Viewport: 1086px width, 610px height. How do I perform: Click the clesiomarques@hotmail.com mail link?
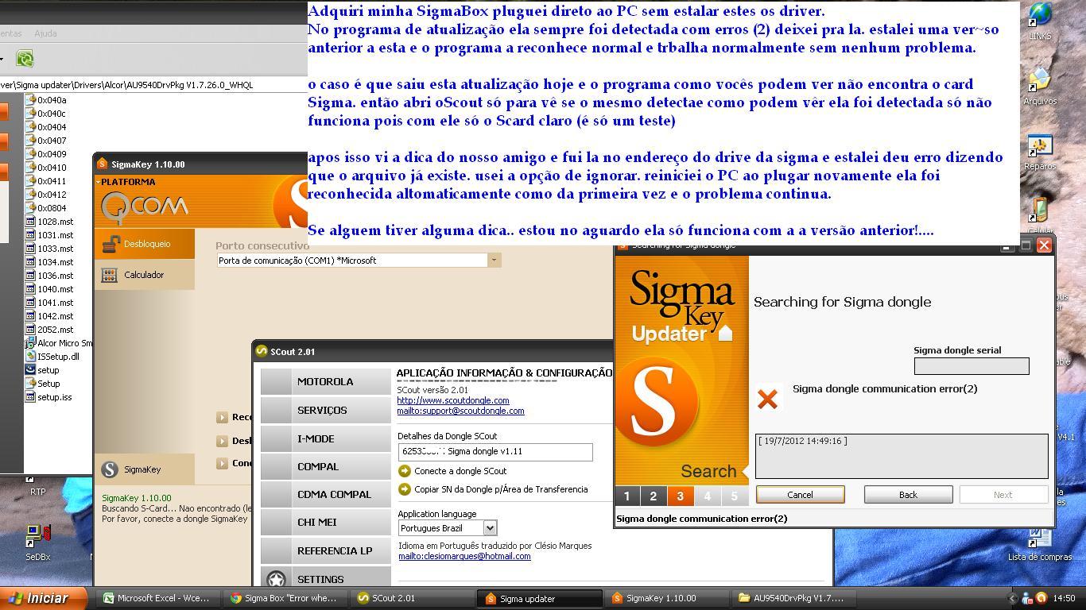coord(464,556)
